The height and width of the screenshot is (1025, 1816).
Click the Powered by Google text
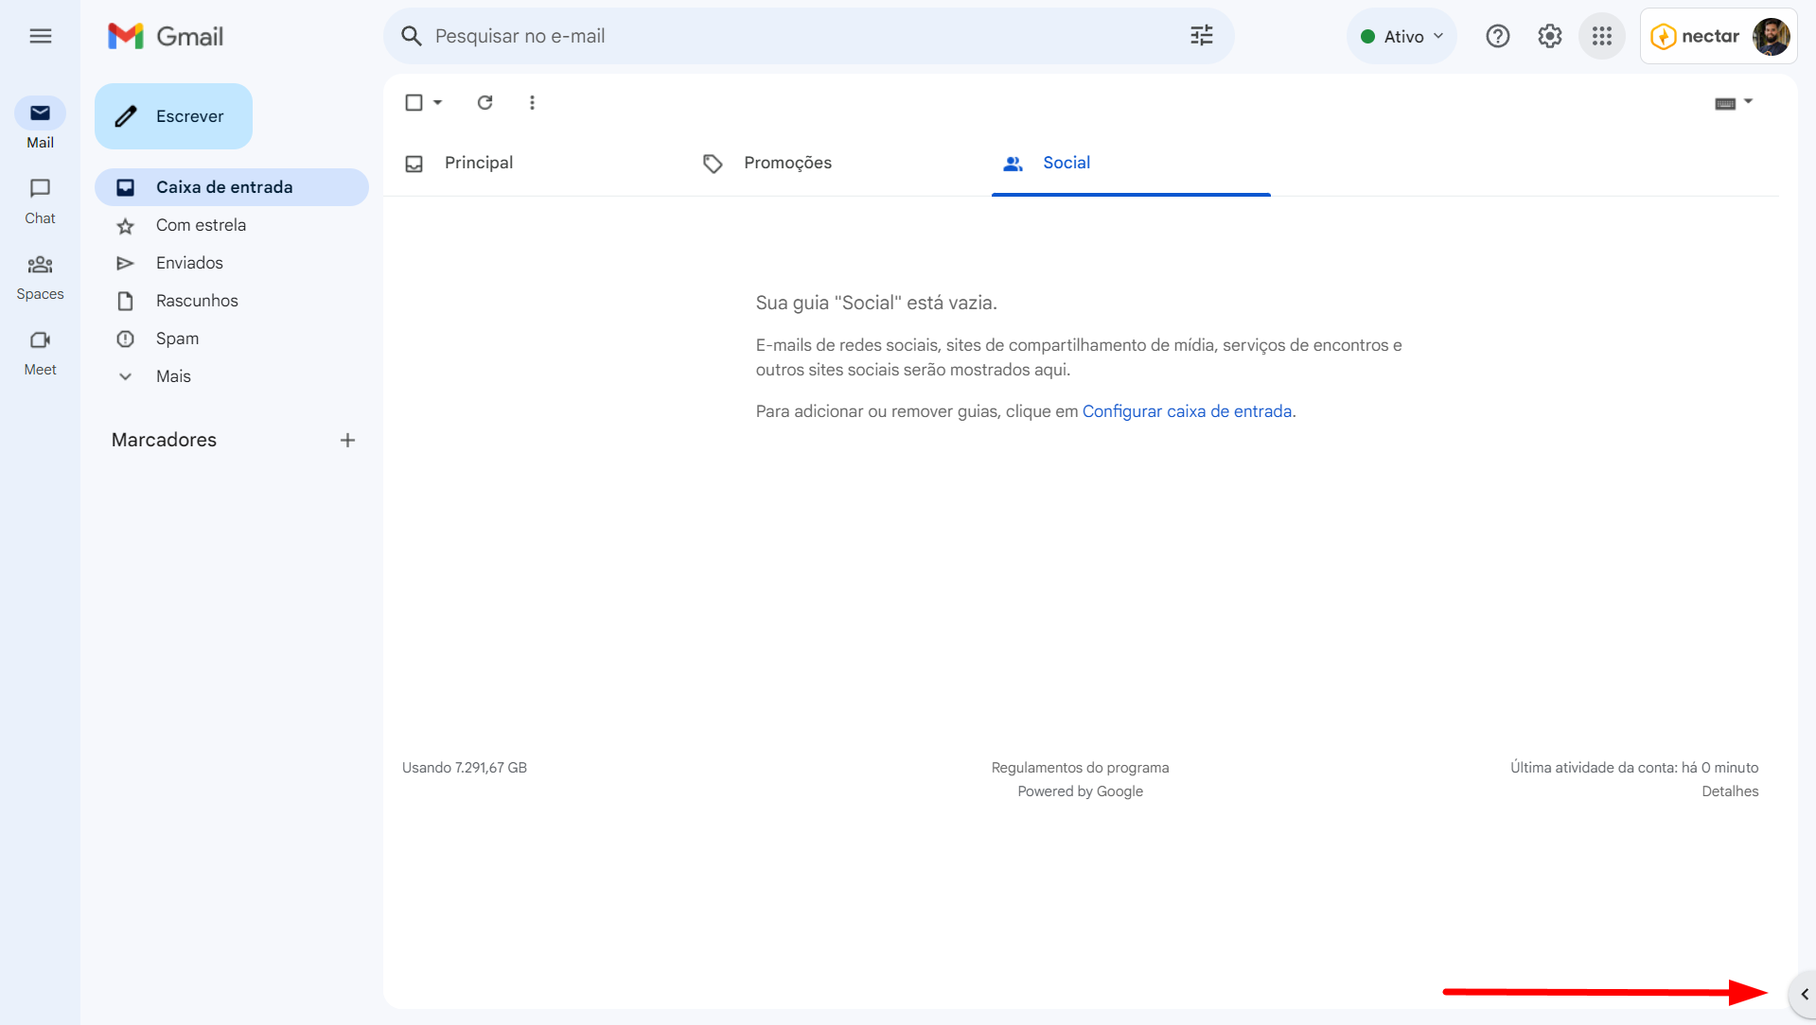tap(1080, 791)
